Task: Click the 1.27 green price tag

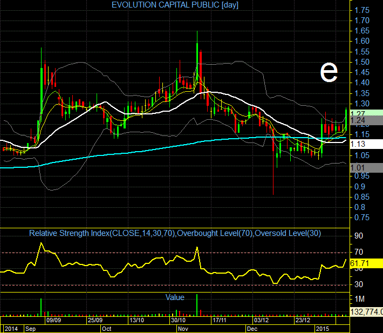Action: point(366,113)
